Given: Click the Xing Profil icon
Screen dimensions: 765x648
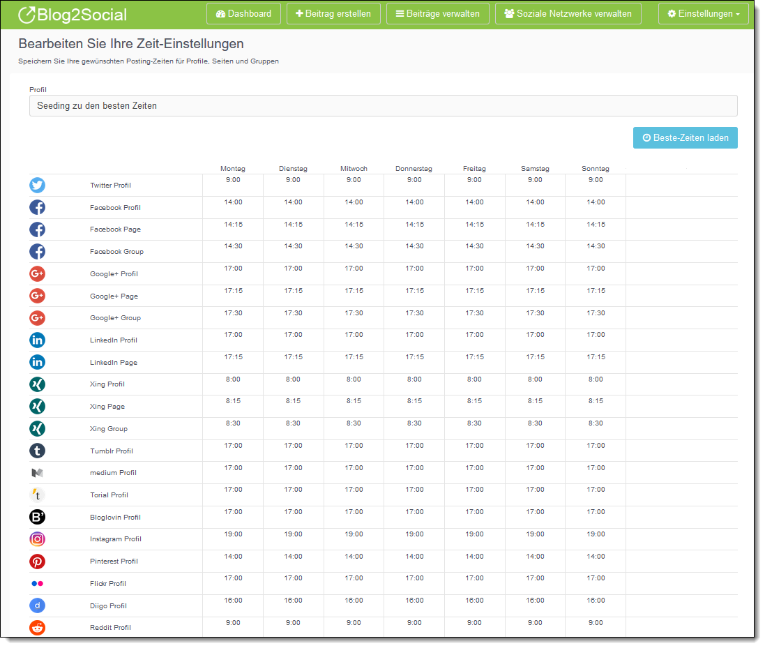Looking at the screenshot, I should coord(38,384).
